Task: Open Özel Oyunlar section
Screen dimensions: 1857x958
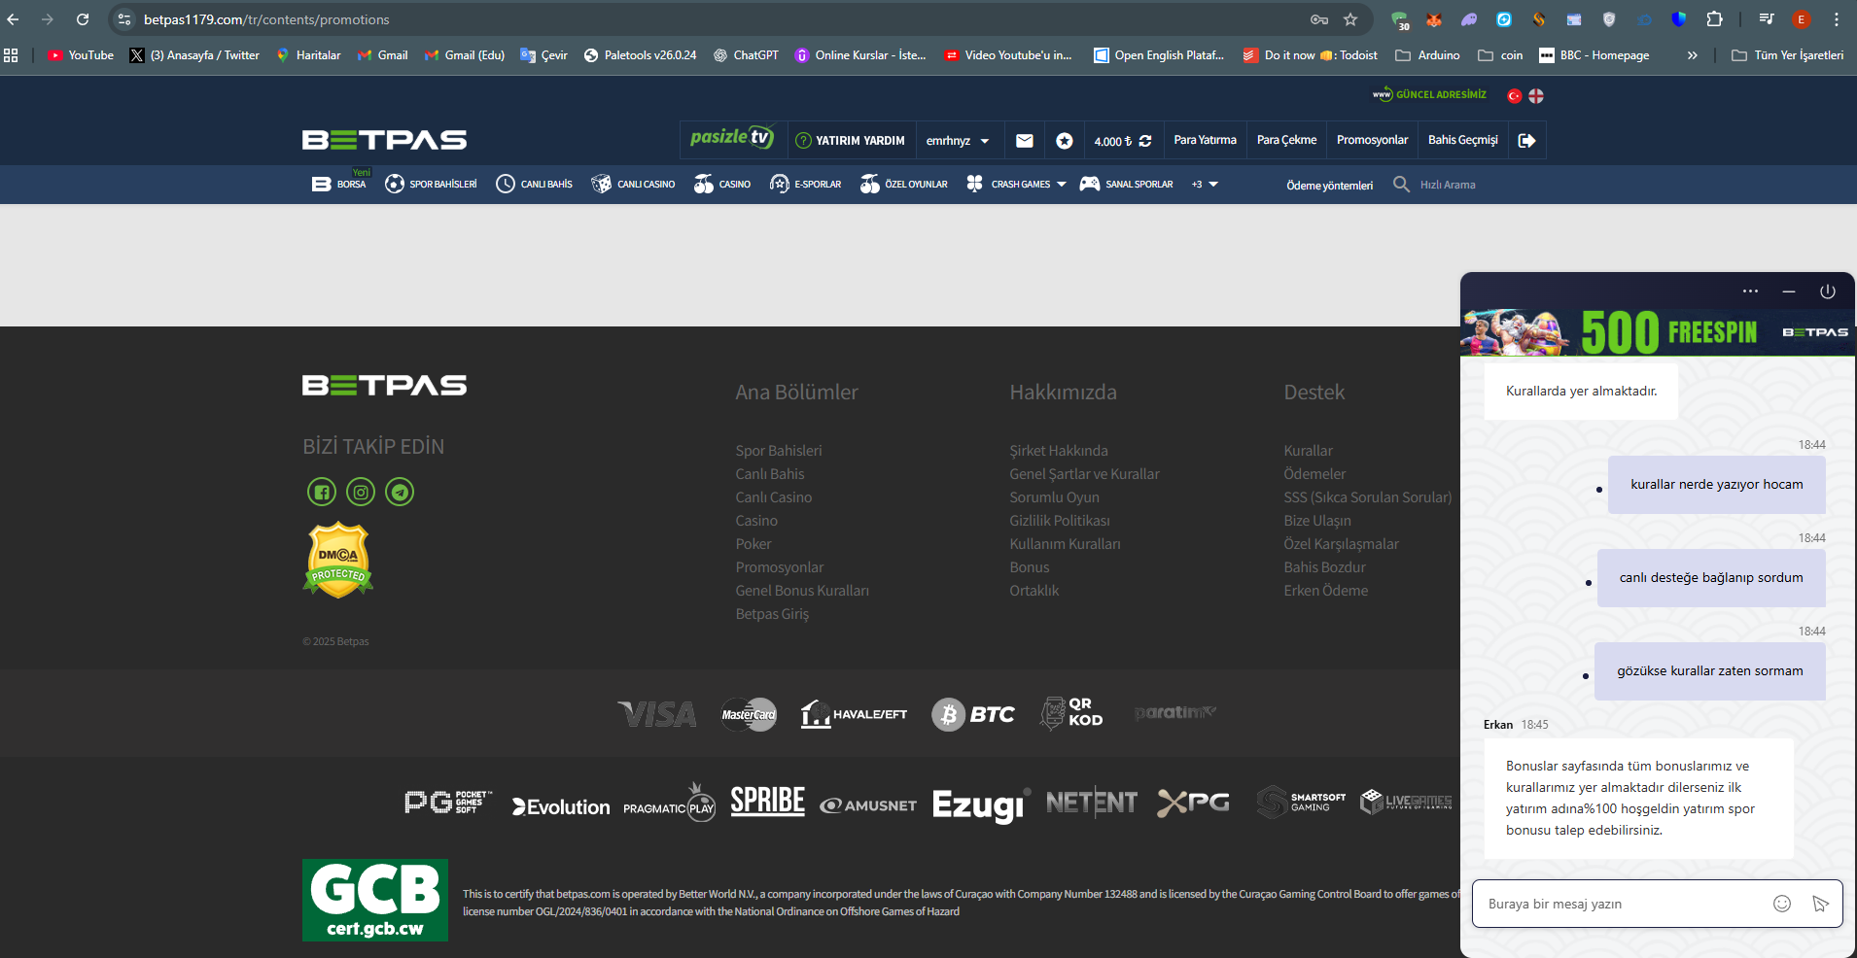Action: [903, 184]
